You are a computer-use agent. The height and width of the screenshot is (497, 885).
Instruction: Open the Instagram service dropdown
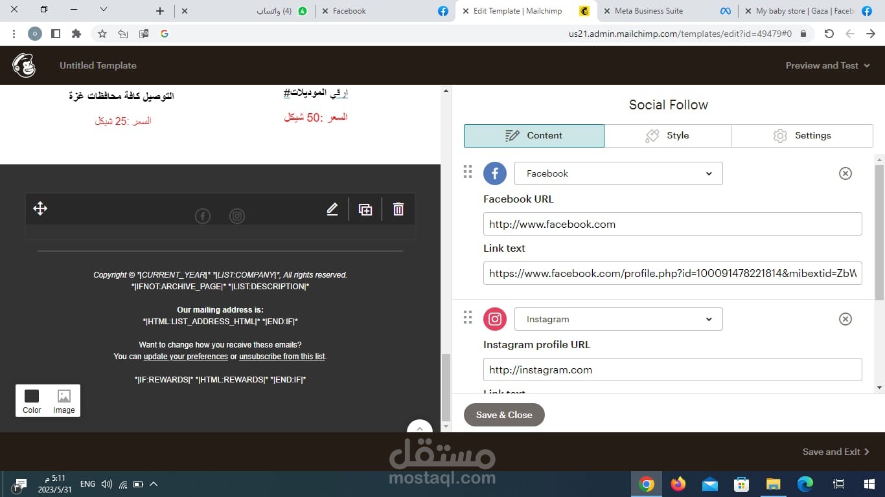click(617, 319)
